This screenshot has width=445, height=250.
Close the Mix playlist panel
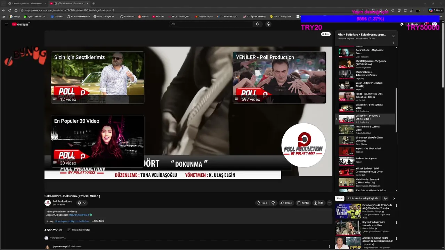pos(394,36)
